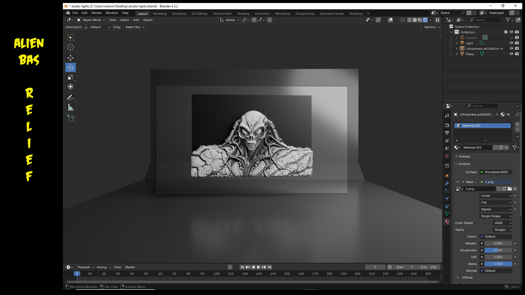Open the Select Box drag dropdown

[134, 27]
